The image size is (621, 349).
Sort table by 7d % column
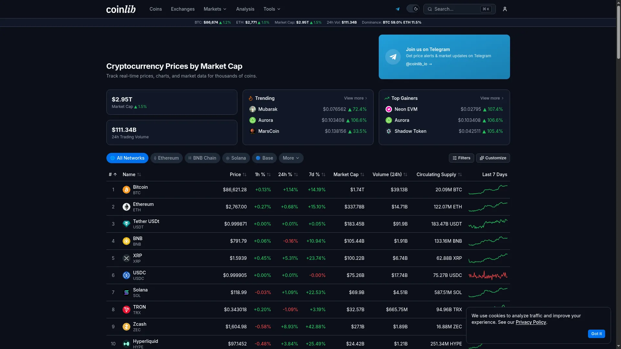[317, 174]
